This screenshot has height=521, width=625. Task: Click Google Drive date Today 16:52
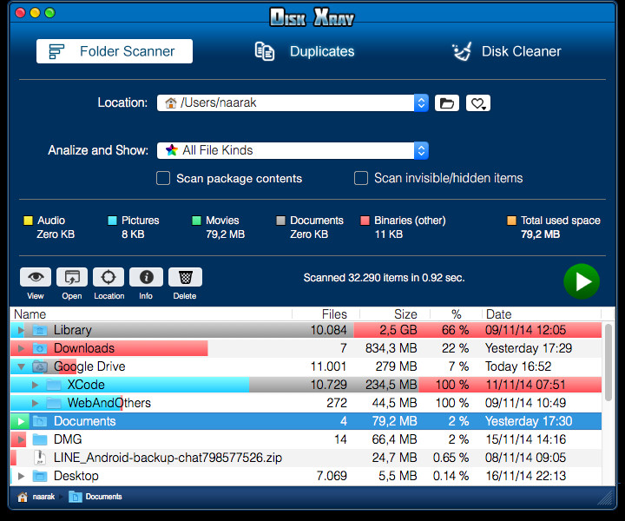point(518,366)
